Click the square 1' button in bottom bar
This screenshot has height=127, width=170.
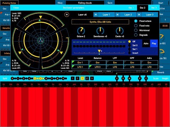[x=78, y=78]
